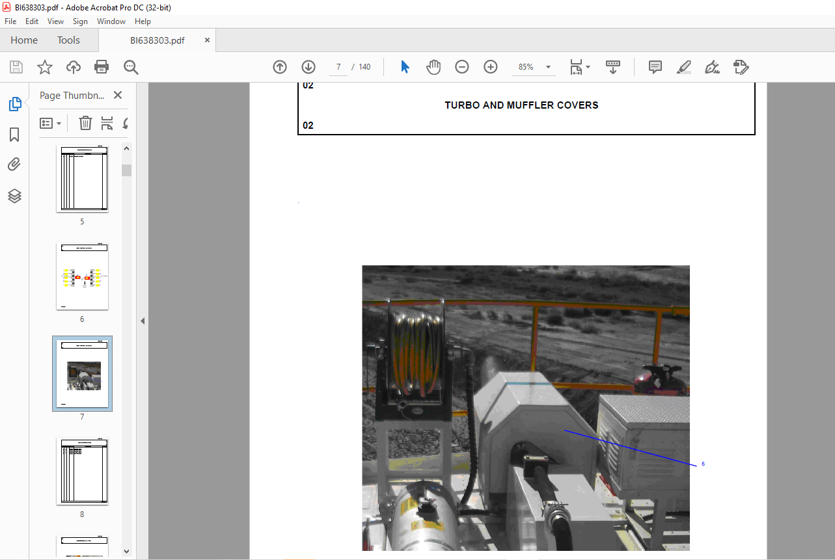Switch to the Home tab
Image resolution: width=835 pixels, height=560 pixels.
click(24, 40)
